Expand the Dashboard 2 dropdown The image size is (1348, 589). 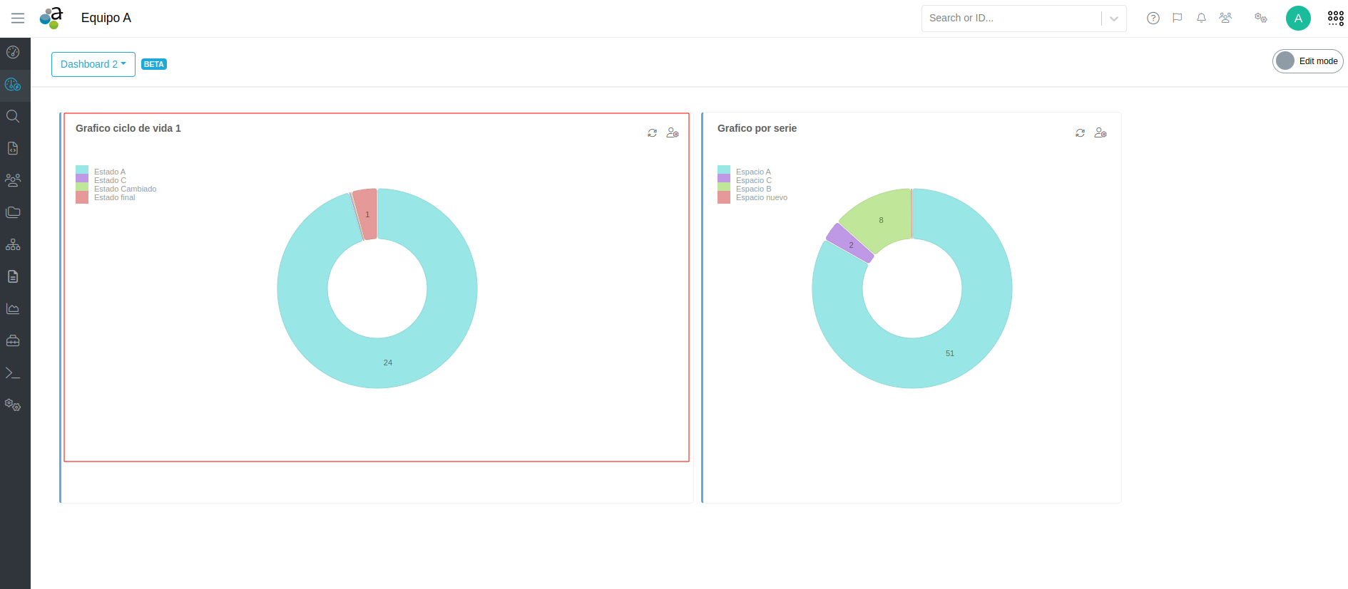coord(93,64)
